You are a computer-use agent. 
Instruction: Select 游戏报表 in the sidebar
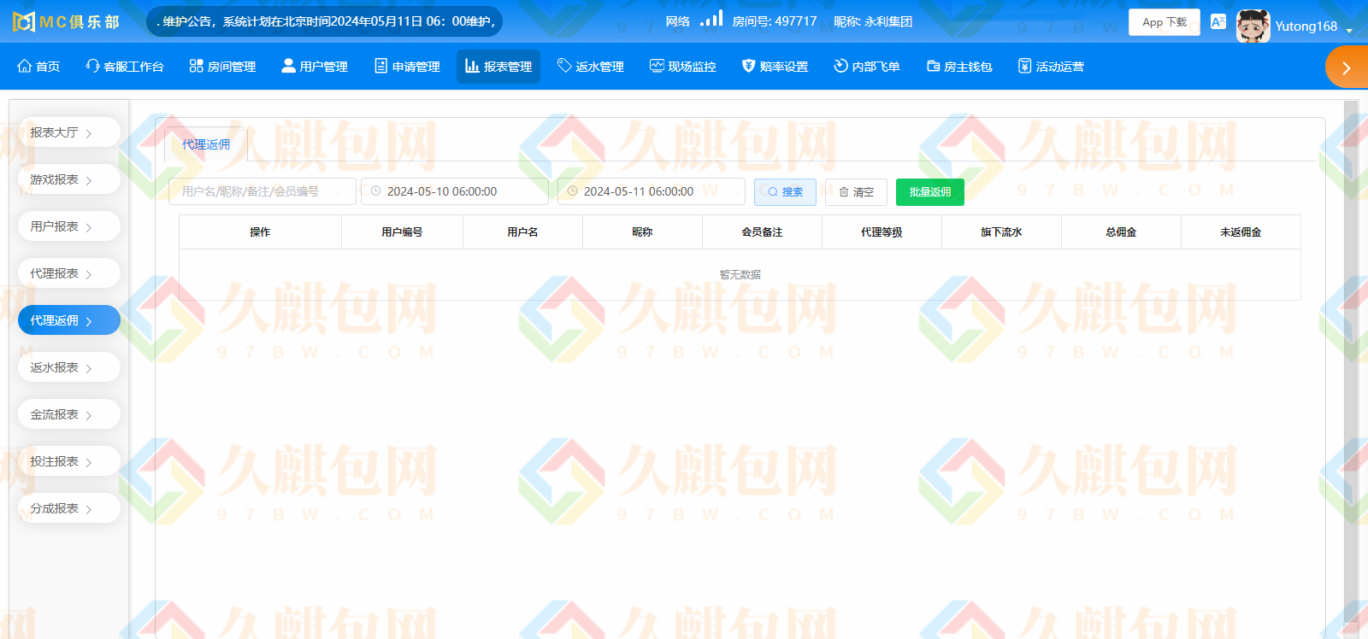click(x=69, y=179)
